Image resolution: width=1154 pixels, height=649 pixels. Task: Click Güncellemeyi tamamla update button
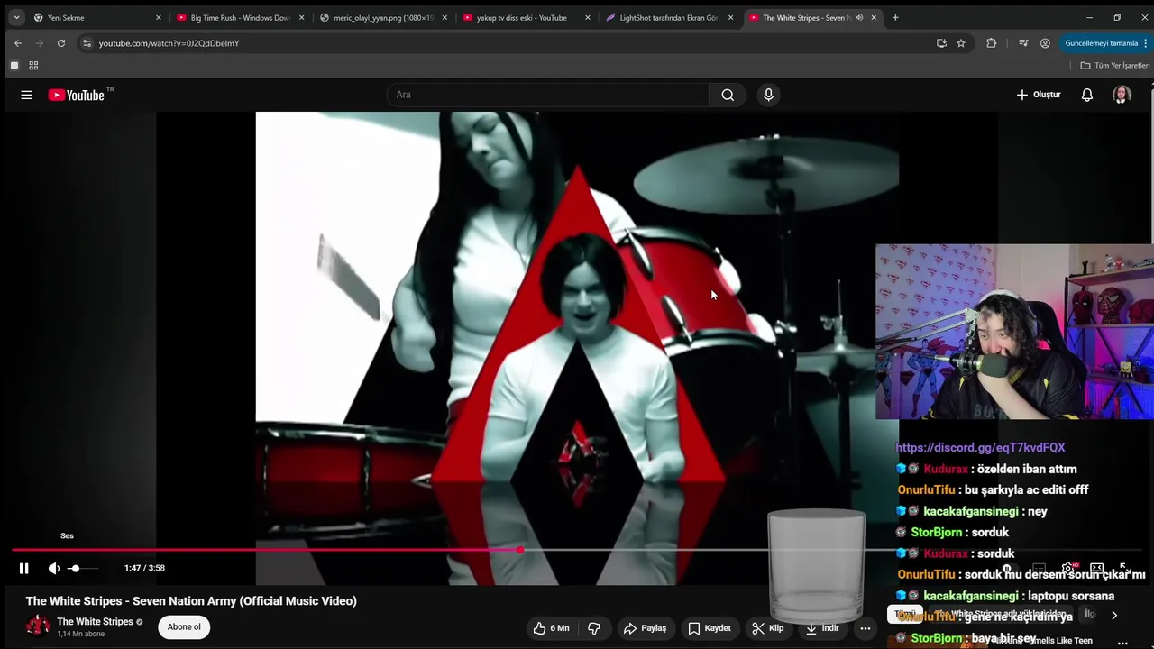1101,43
